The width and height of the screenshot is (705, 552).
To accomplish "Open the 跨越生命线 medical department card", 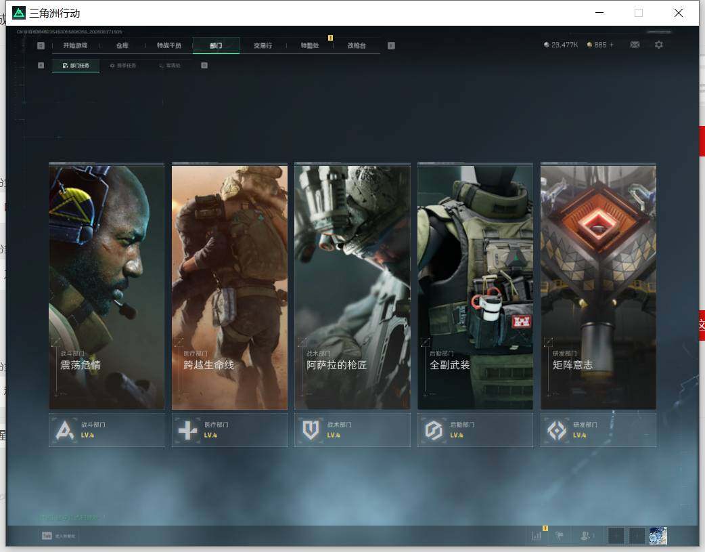I will (x=230, y=286).
